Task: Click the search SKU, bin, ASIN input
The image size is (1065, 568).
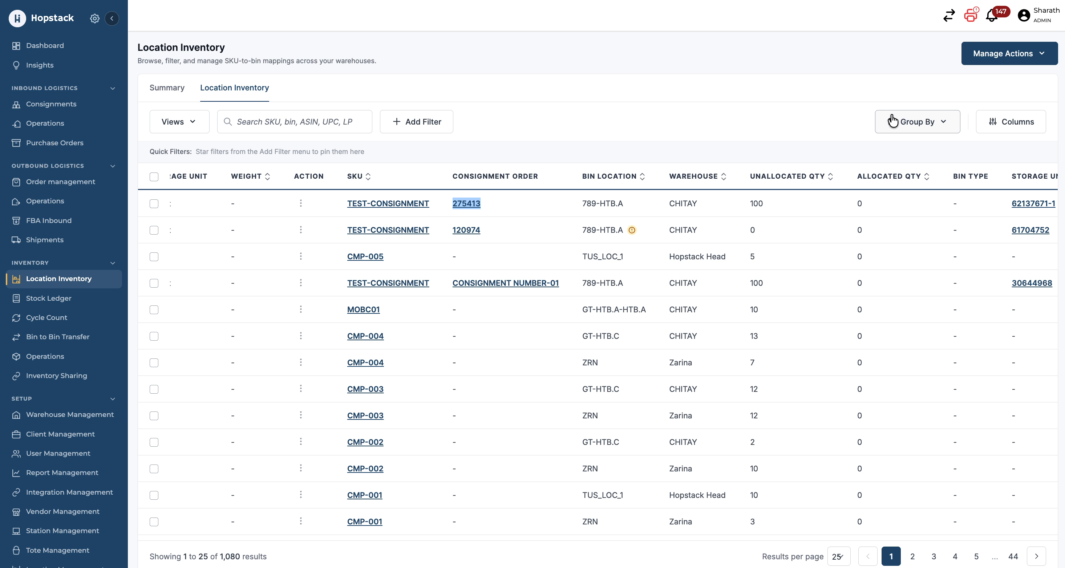Action: pyautogui.click(x=294, y=122)
